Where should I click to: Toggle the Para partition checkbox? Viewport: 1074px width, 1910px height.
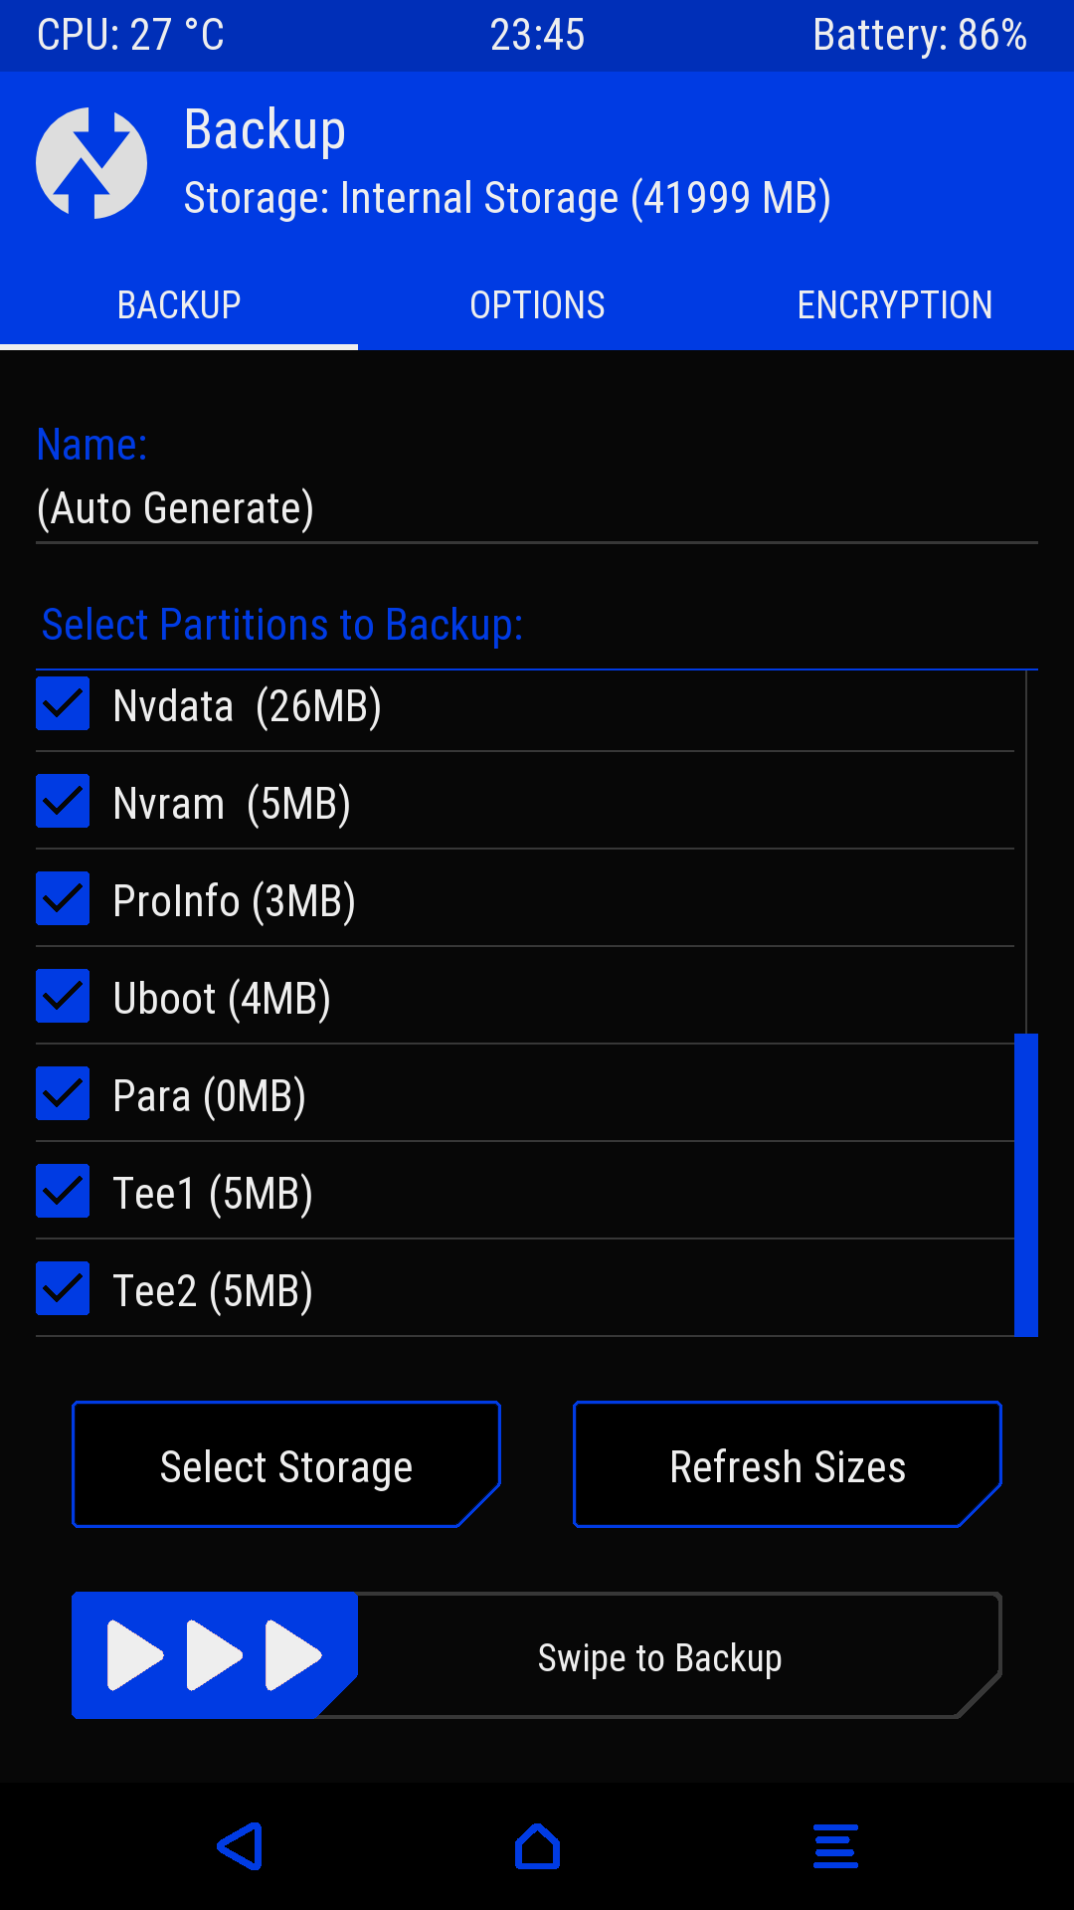point(63,1094)
